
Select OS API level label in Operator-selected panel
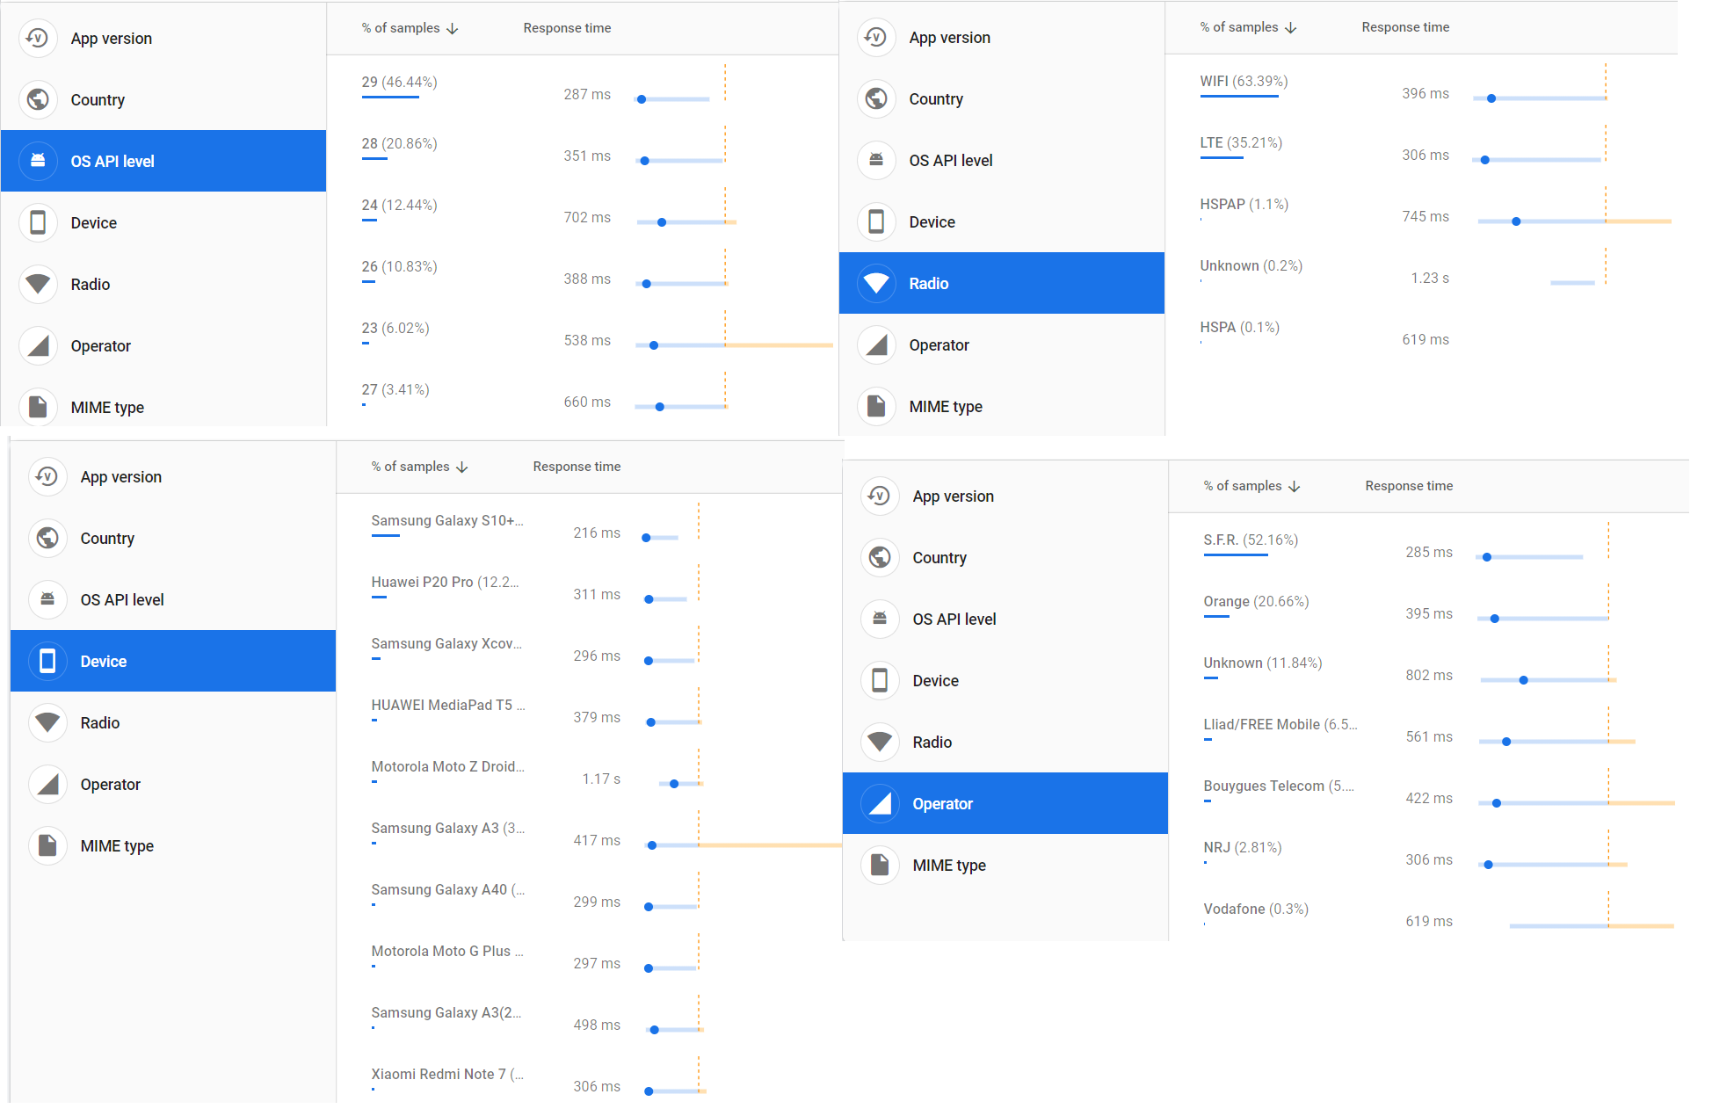[x=954, y=620]
